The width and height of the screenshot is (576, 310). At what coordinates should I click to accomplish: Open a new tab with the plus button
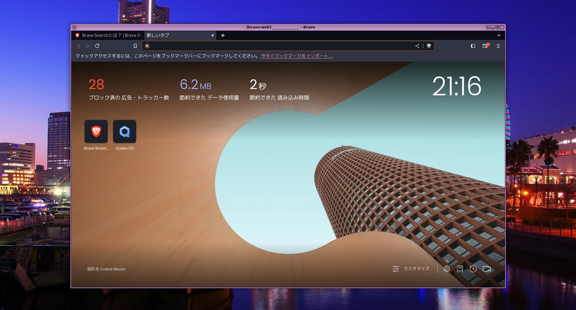pyautogui.click(x=223, y=36)
